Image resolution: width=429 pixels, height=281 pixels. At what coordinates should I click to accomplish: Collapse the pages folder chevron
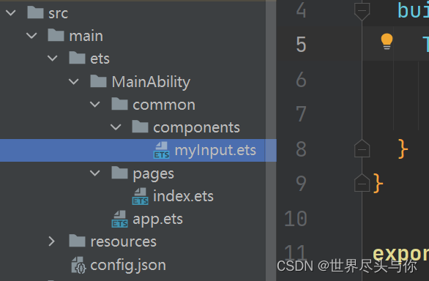pos(94,173)
